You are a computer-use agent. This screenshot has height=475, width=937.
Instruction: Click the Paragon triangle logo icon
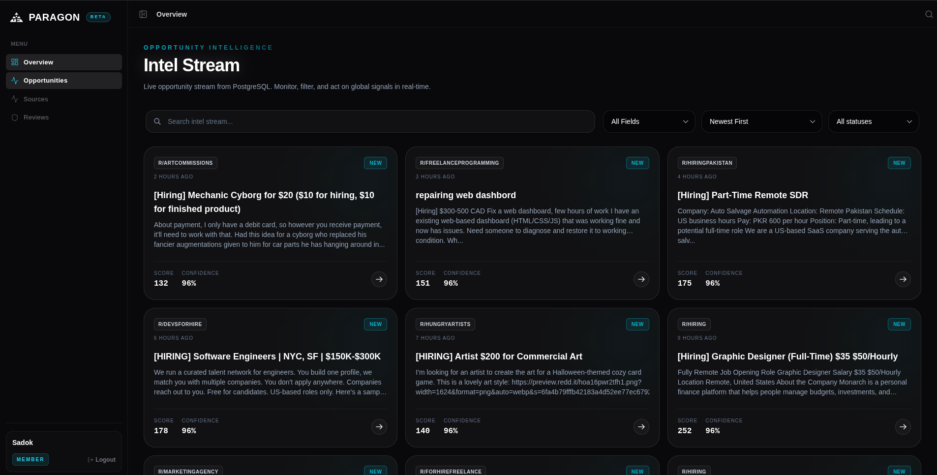point(17,17)
